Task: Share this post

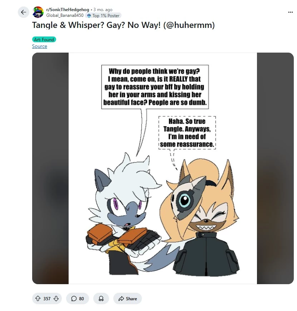Action: coord(127,298)
